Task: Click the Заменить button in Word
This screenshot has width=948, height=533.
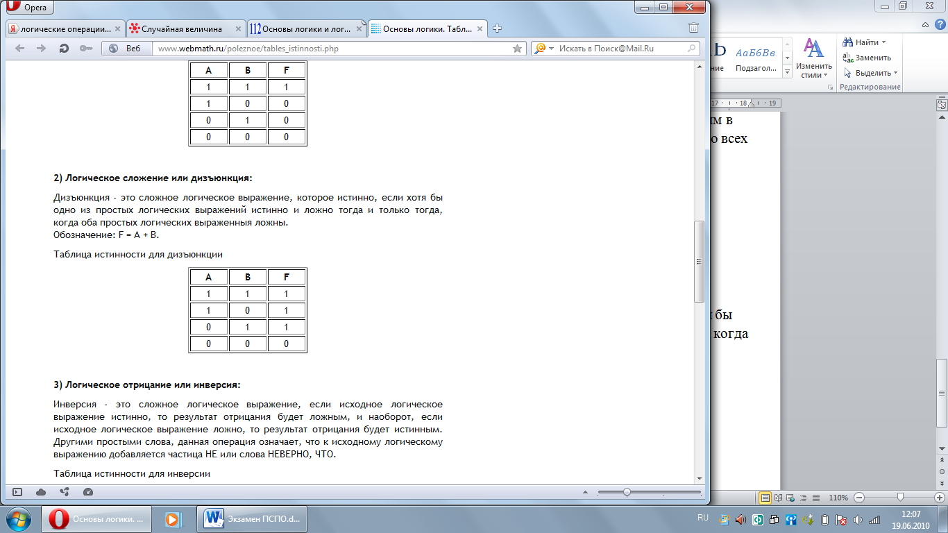Action: tap(867, 58)
